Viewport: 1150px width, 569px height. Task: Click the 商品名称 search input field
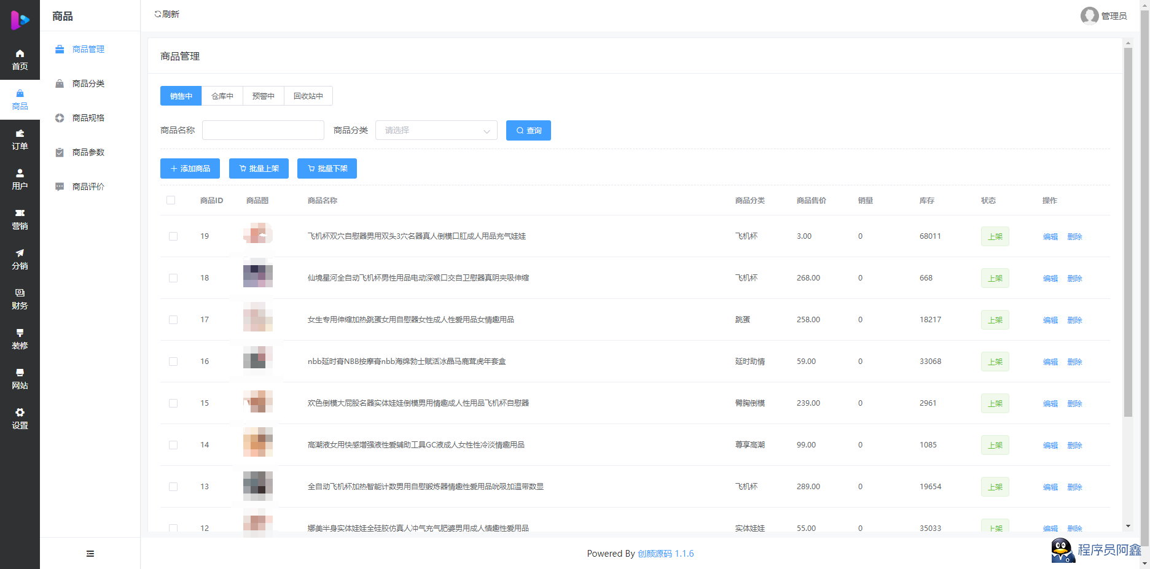[x=263, y=130]
